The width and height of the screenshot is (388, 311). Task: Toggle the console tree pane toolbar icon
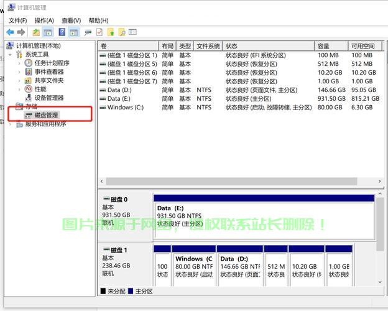47,32
